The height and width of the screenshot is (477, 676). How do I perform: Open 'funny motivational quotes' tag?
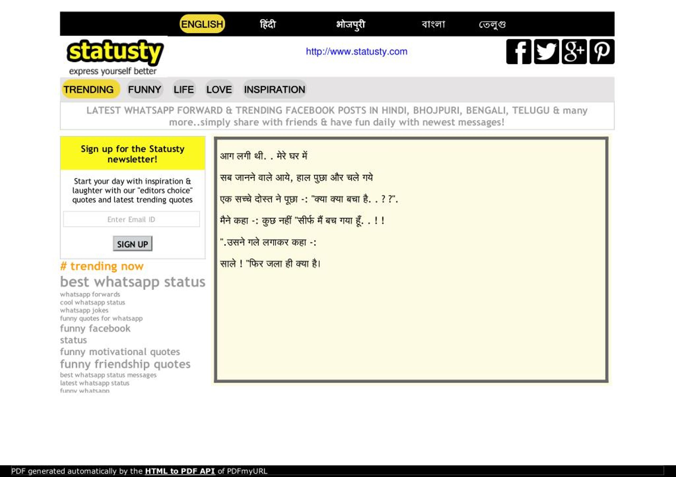pos(120,352)
